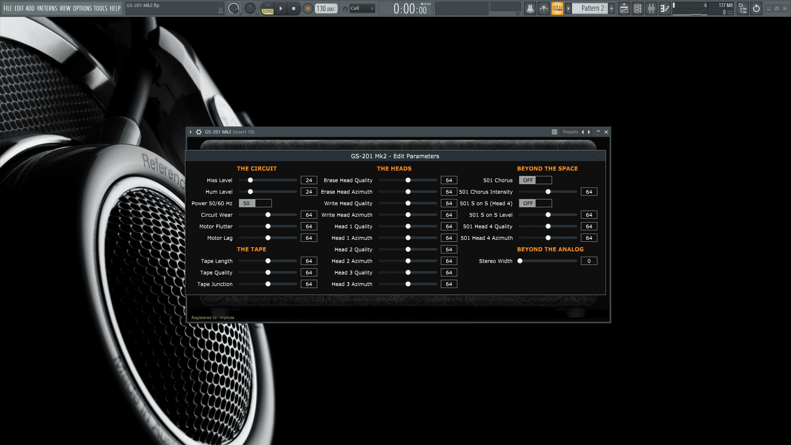
Task: Click the 501 Chorus Intensity slider handle
Action: coord(548,192)
